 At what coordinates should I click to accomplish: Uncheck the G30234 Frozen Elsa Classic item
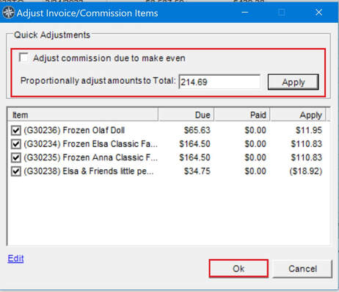click(16, 144)
